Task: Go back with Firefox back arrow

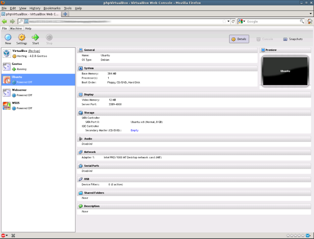Action: tap(4, 21)
